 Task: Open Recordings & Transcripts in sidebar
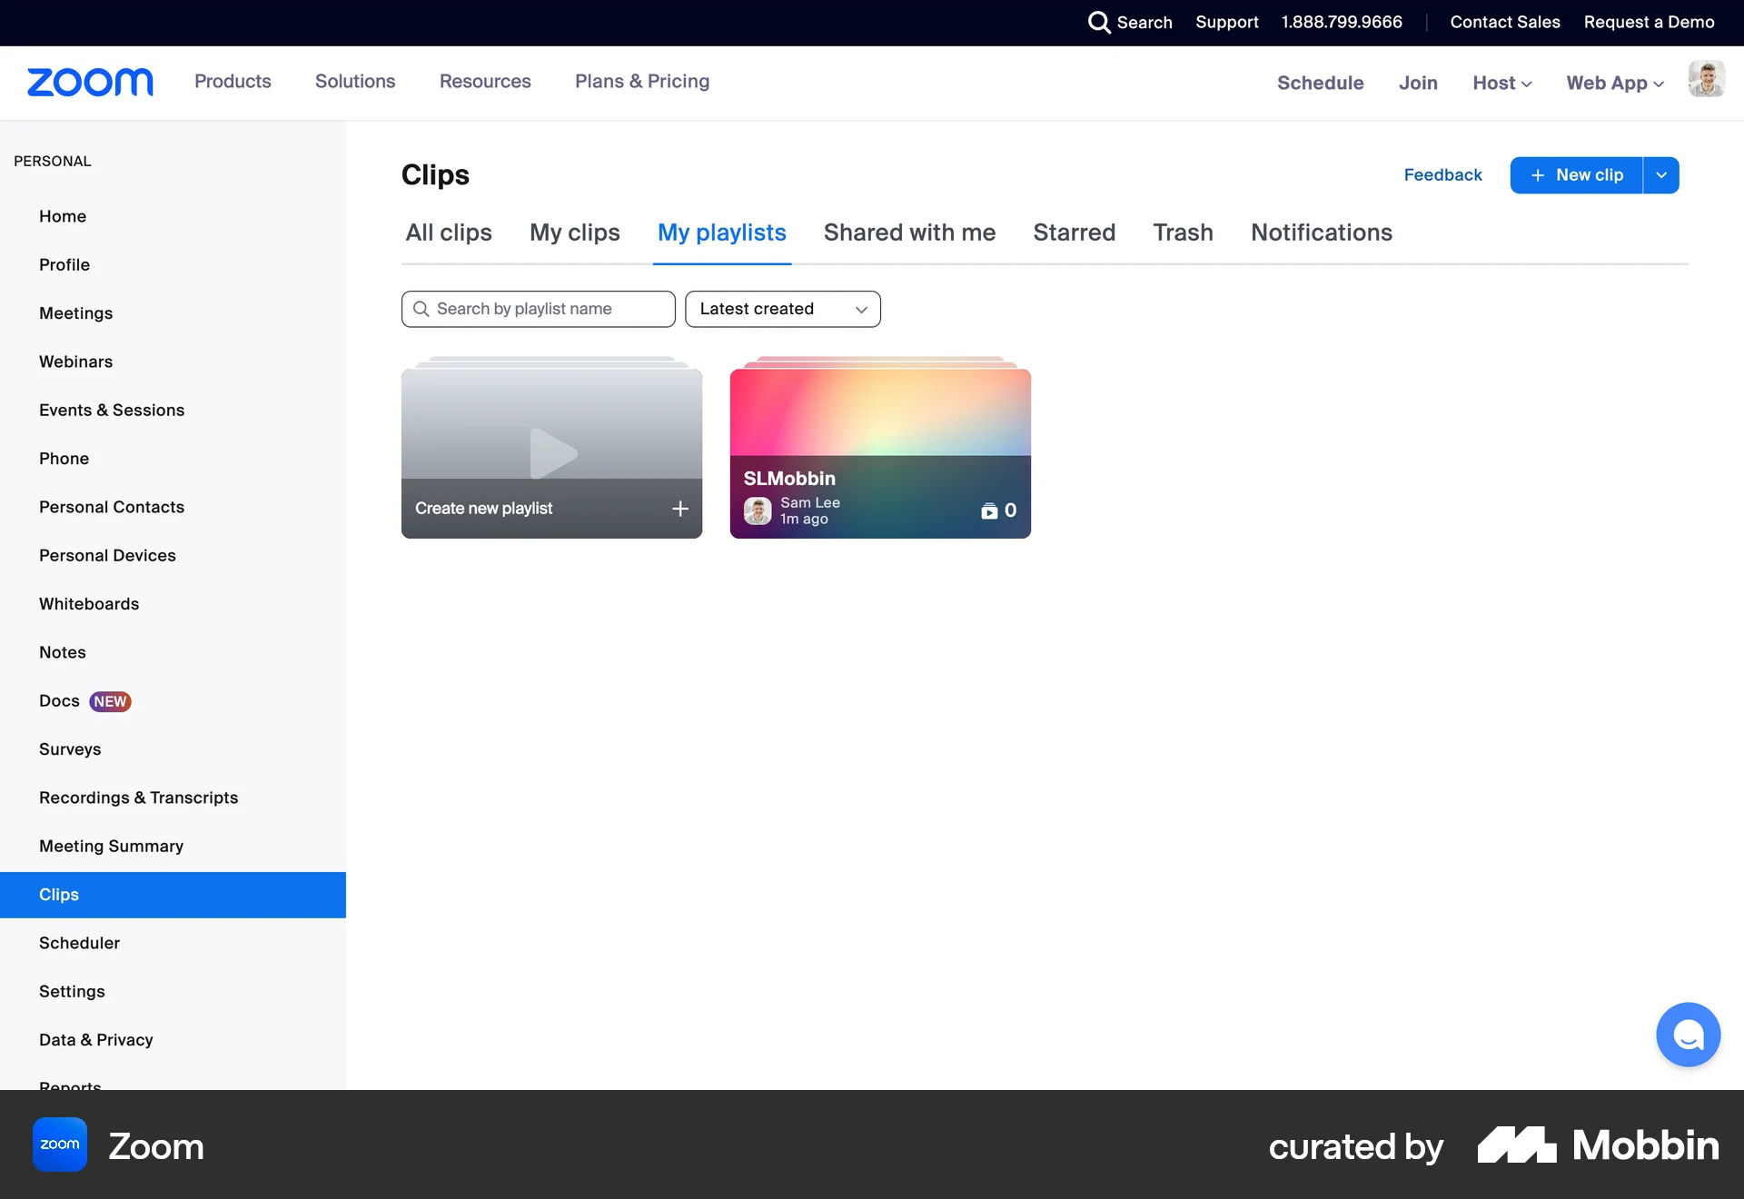pos(138,798)
